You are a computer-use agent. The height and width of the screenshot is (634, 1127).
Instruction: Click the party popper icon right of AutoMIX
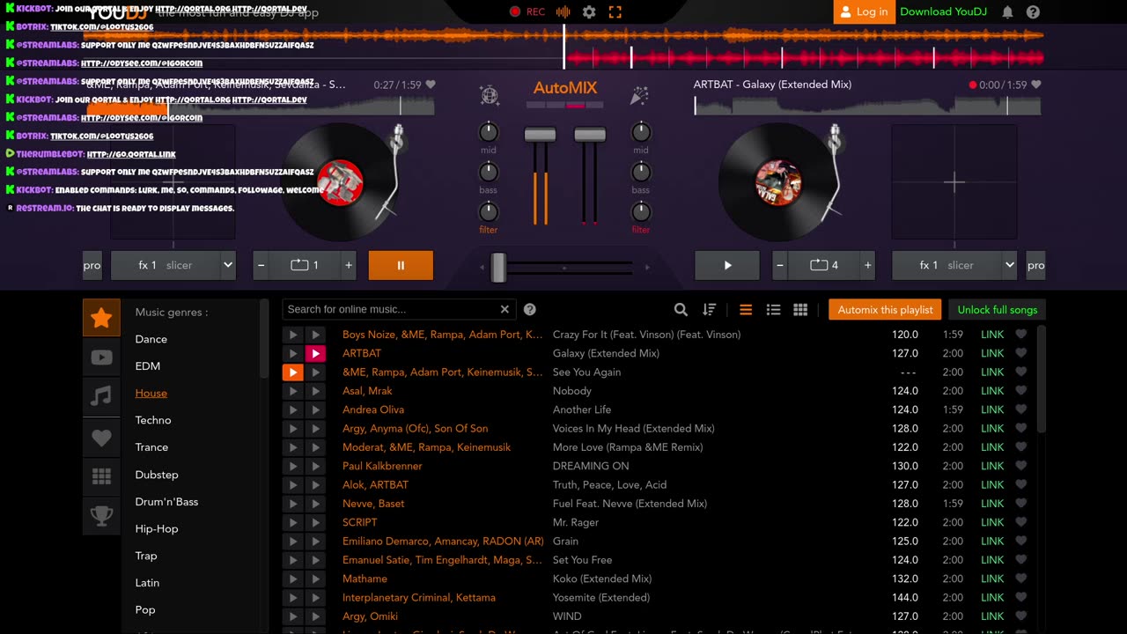point(639,96)
